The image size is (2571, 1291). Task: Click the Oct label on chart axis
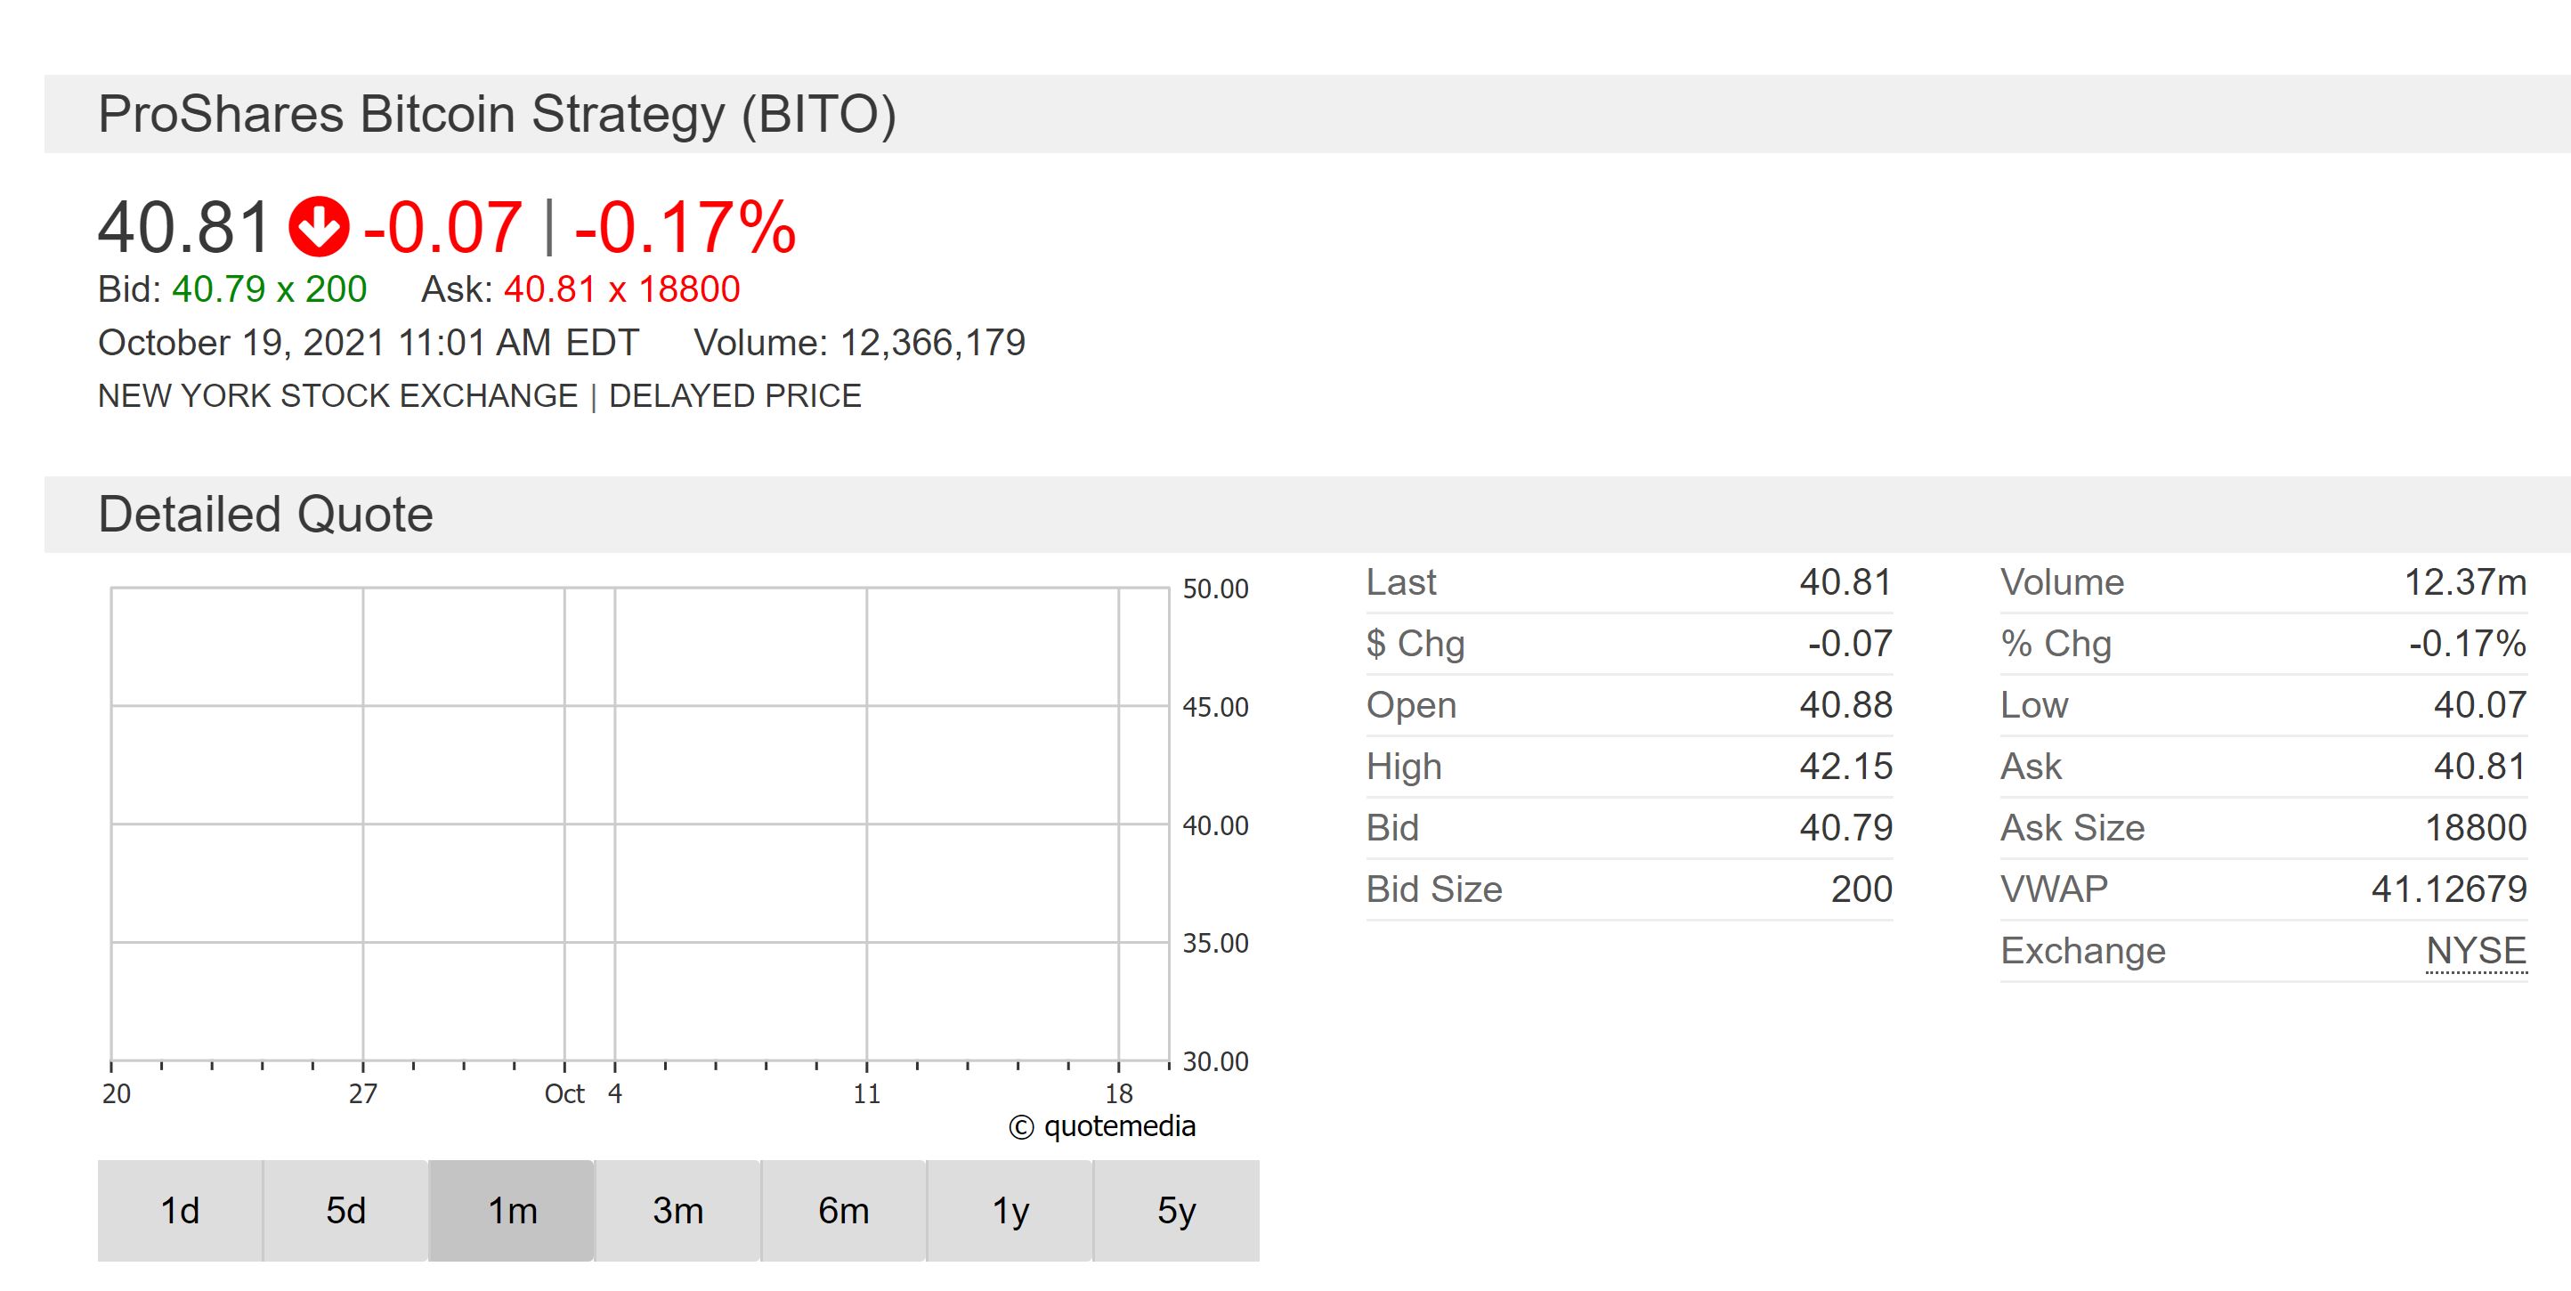point(564,1094)
